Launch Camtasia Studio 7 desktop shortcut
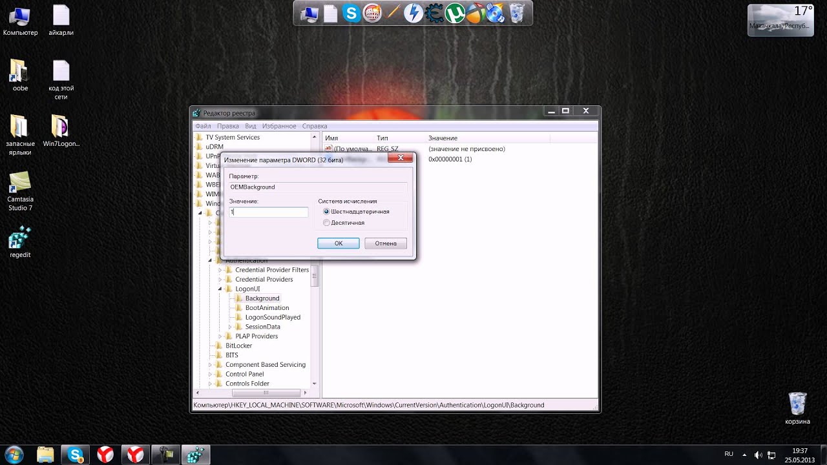This screenshot has height=465, width=827. click(x=20, y=192)
